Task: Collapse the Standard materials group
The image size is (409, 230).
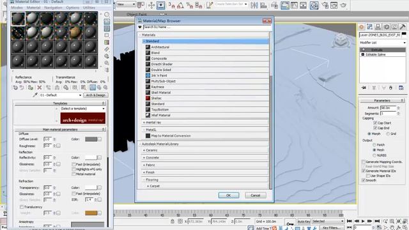Action: (x=144, y=41)
